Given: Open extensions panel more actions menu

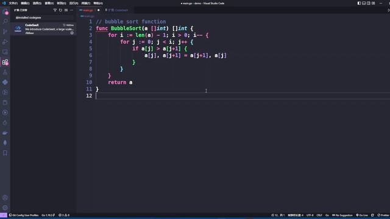Looking at the screenshot, I should pyautogui.click(x=72, y=10).
